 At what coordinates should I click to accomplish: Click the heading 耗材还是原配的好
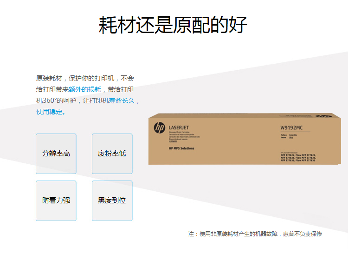coord(173,25)
